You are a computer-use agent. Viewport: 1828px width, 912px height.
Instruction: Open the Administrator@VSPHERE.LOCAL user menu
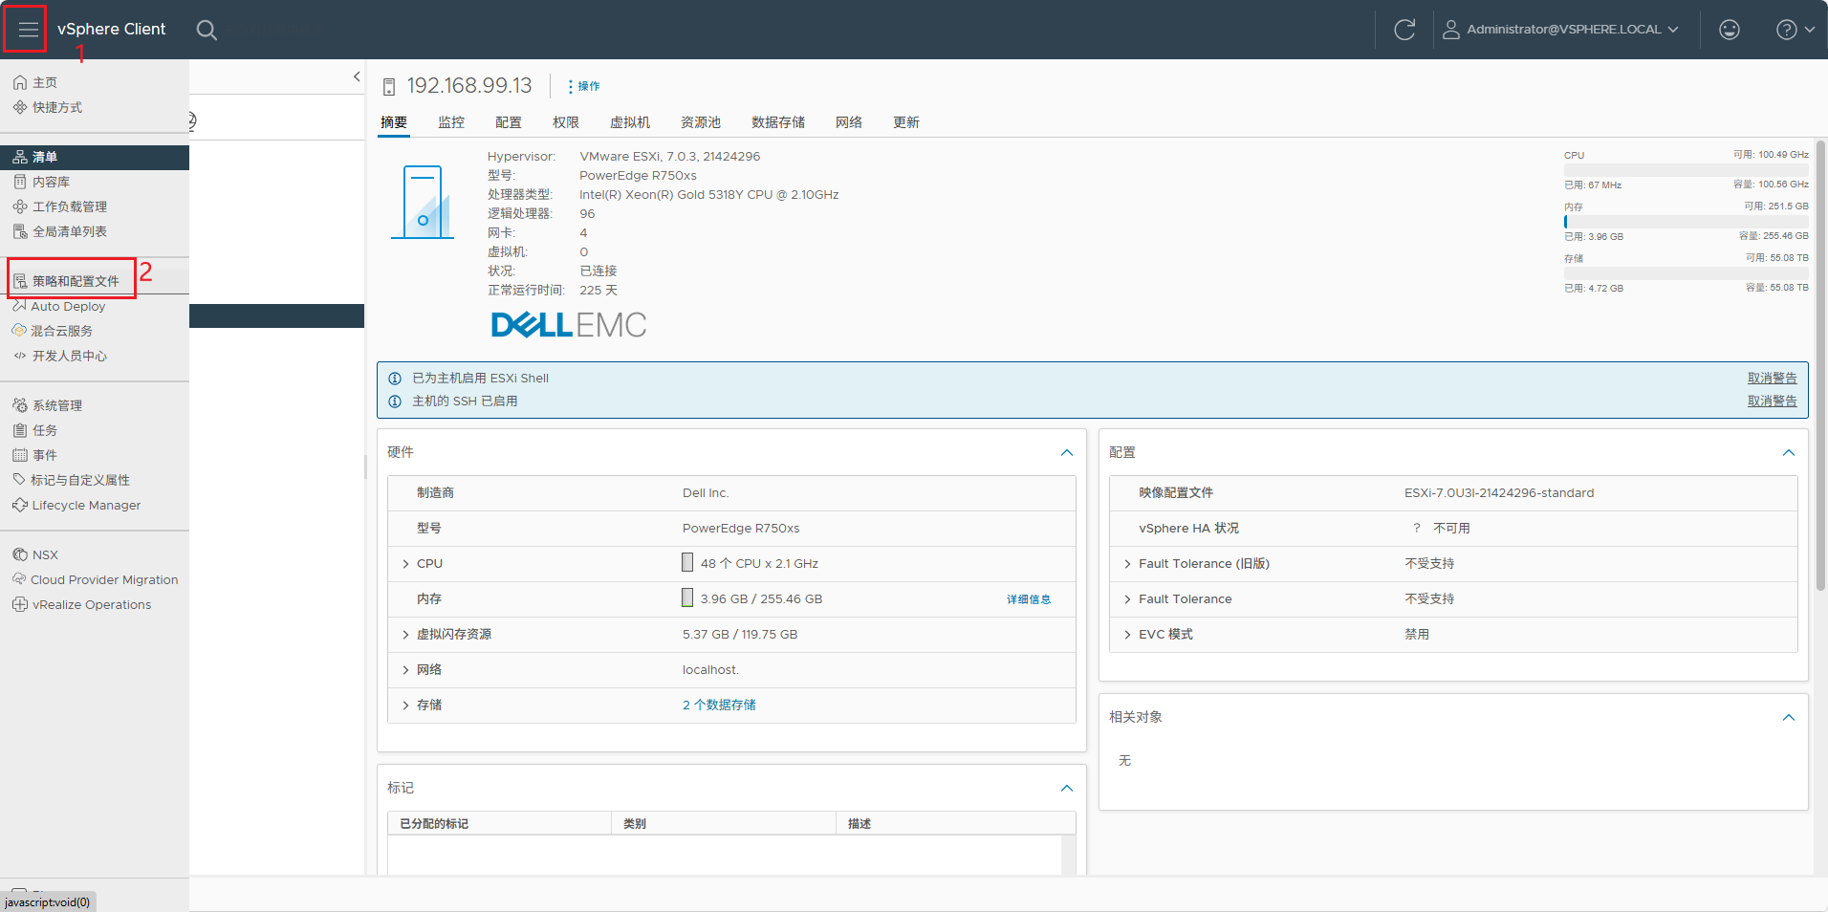click(x=1560, y=30)
